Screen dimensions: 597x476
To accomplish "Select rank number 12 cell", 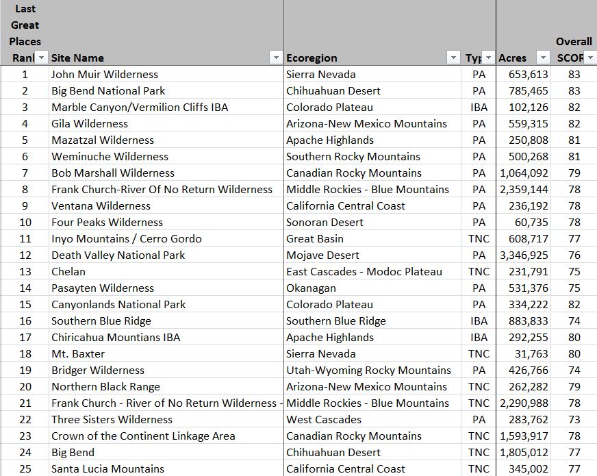I will tap(25, 255).
